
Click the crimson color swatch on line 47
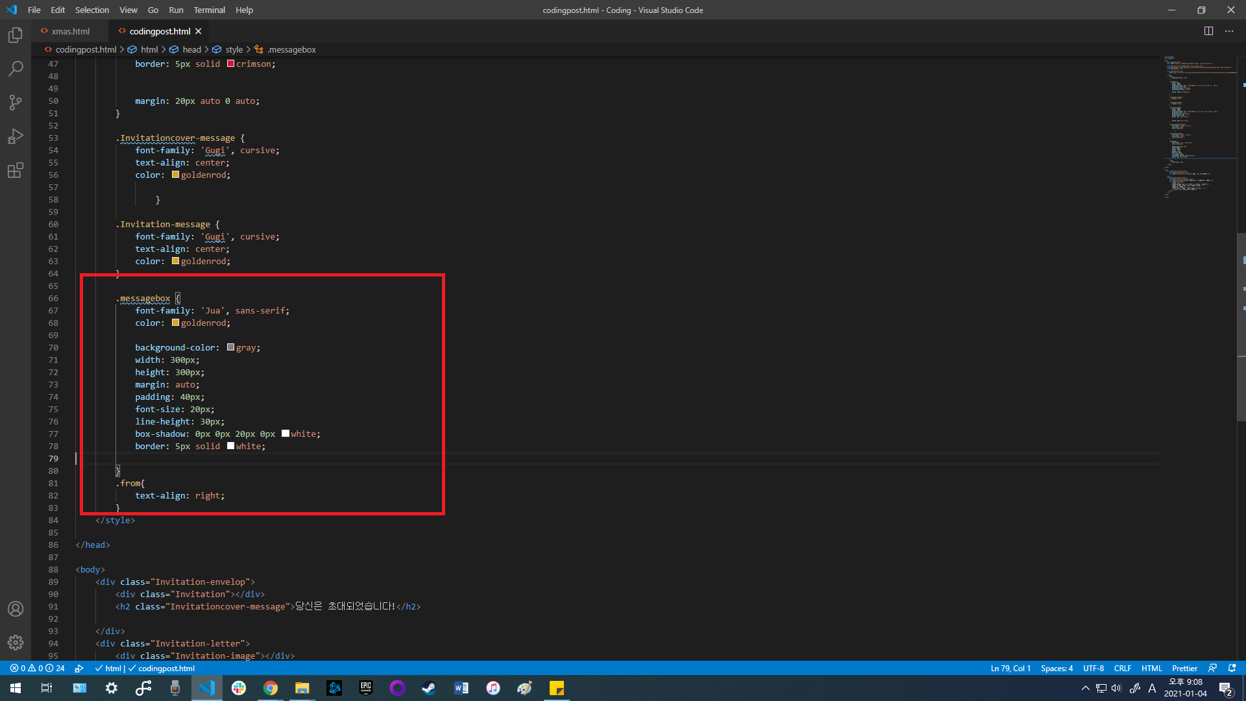(x=230, y=64)
